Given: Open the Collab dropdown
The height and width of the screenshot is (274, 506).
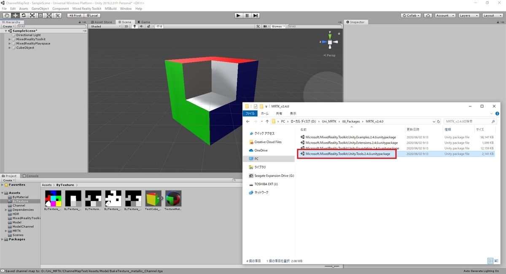Looking at the screenshot, I should pos(411,16).
